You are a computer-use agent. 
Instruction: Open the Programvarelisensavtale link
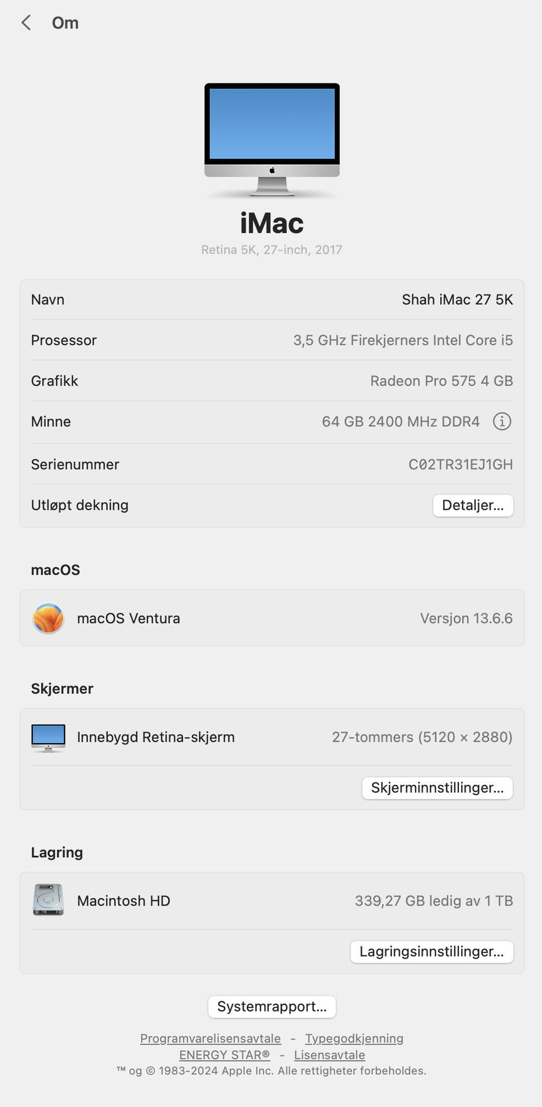tap(210, 1038)
